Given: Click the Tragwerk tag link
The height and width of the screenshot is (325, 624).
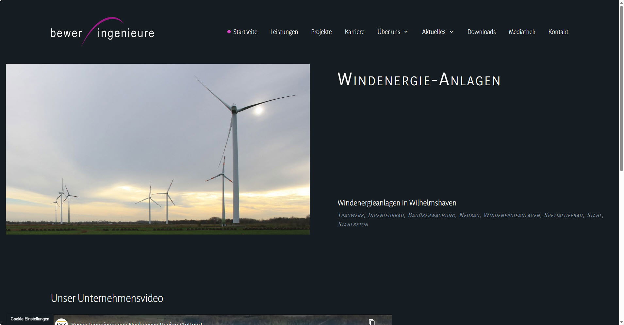Looking at the screenshot, I should click(x=351, y=215).
